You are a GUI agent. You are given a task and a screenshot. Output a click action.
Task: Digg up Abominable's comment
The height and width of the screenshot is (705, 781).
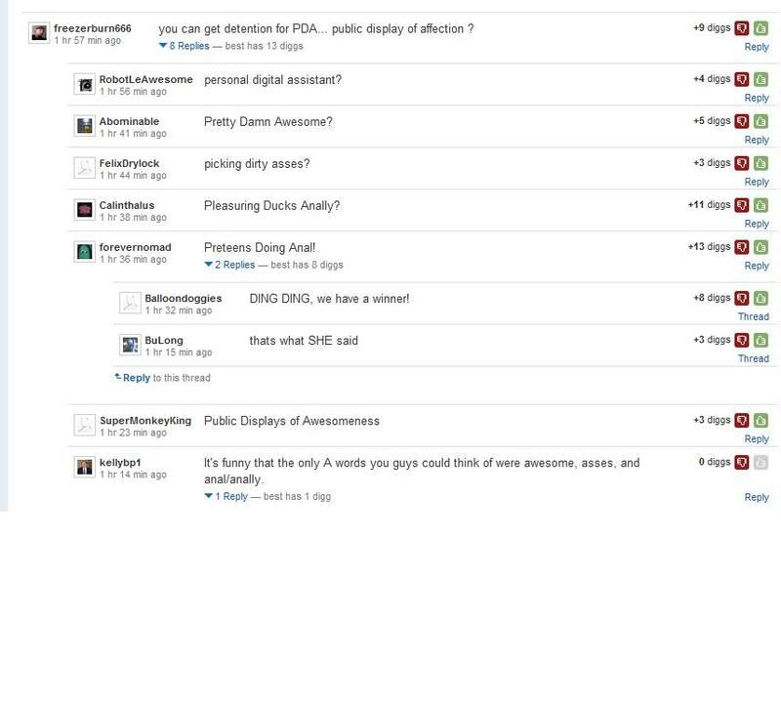tap(760, 121)
